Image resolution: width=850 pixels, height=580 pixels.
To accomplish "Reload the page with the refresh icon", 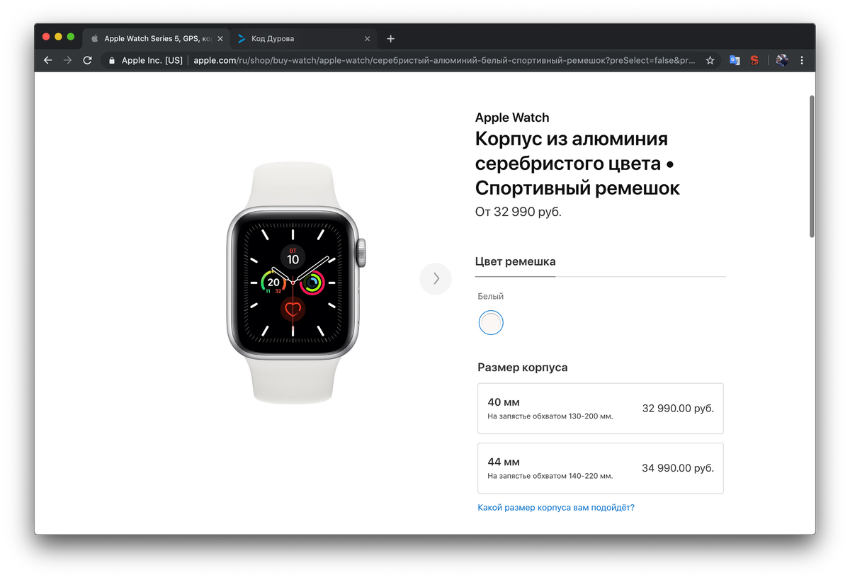I will [88, 60].
